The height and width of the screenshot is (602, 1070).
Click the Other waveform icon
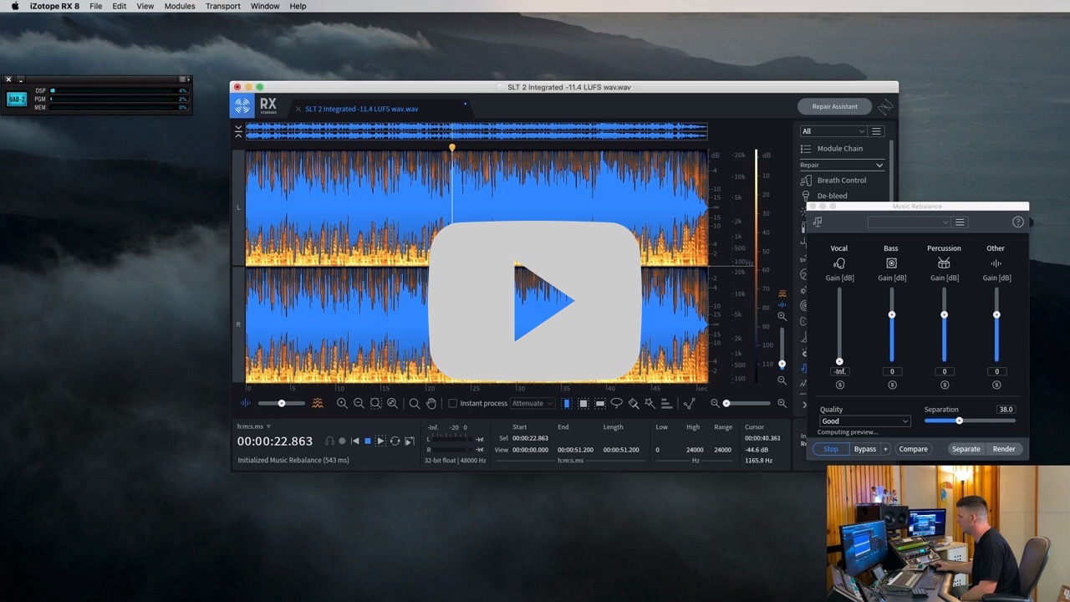[996, 263]
